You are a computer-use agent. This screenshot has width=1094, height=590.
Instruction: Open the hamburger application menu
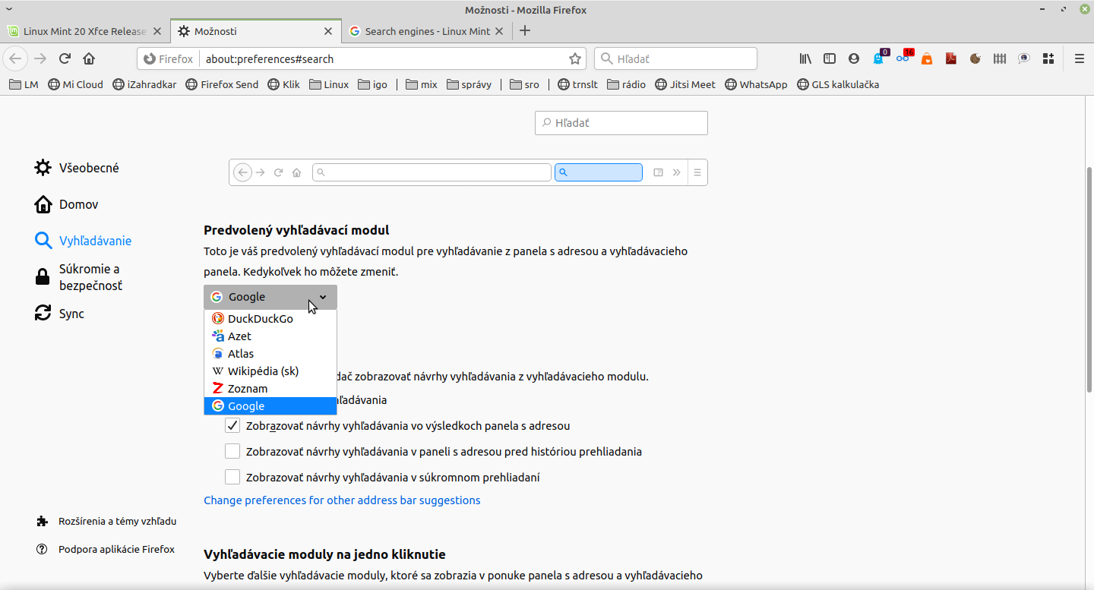tap(1079, 58)
